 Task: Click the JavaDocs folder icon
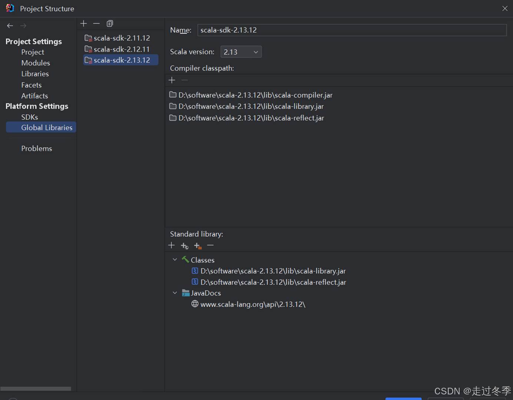[186, 293]
